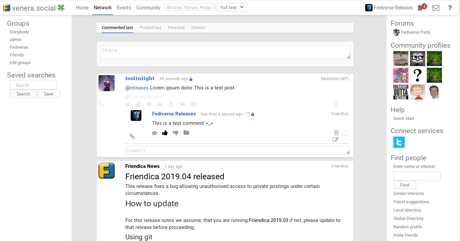Click into the Share text box

pos(225,52)
